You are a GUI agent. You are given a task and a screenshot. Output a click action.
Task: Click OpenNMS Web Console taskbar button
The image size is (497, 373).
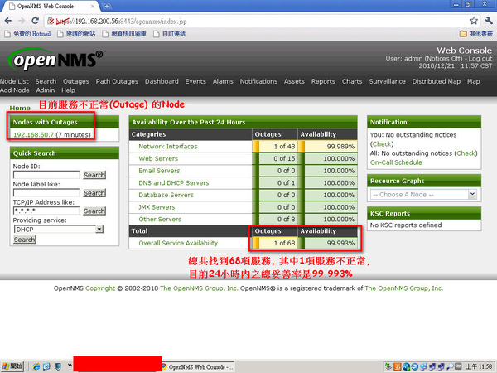click(198, 367)
